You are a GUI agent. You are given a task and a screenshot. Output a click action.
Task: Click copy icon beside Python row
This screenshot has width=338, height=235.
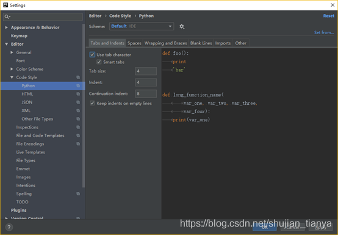pos(78,86)
